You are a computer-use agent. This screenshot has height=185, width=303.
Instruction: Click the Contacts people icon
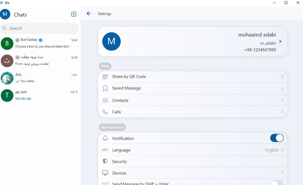105,100
